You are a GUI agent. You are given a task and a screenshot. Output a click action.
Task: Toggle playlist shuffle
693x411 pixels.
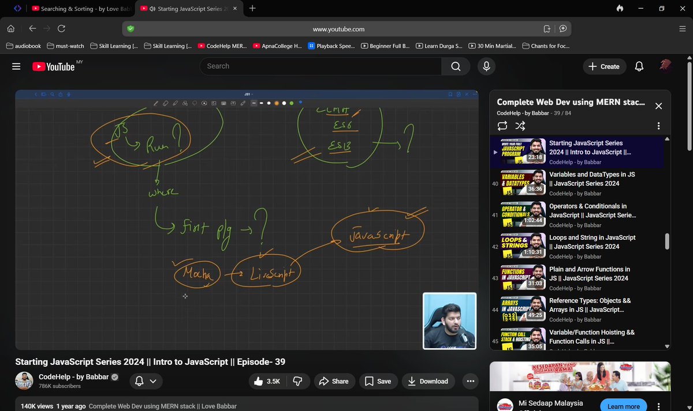520,126
